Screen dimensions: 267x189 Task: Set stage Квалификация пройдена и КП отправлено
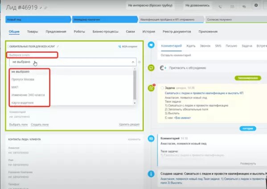(172, 20)
